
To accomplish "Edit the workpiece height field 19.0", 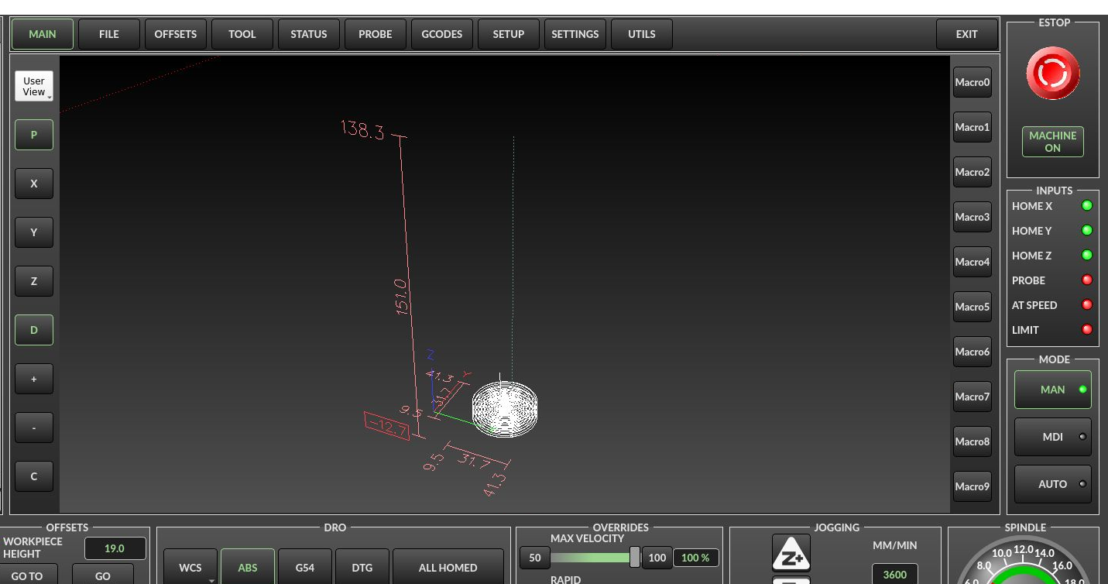I will coord(115,548).
